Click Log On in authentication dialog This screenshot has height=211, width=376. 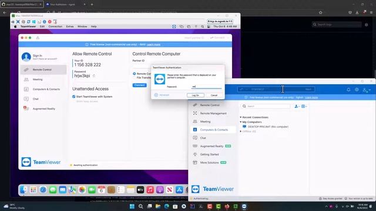196,95
